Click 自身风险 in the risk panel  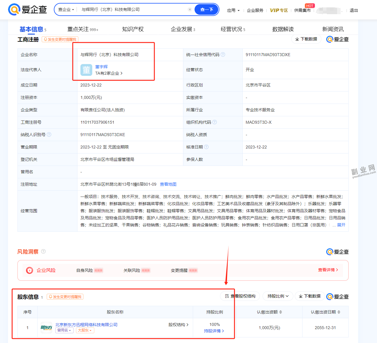tap(90, 270)
